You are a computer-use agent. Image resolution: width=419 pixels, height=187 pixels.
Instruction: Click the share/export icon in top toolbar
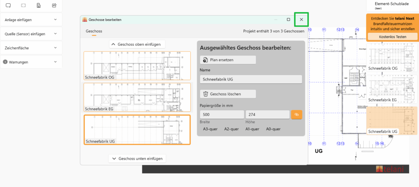54,6
